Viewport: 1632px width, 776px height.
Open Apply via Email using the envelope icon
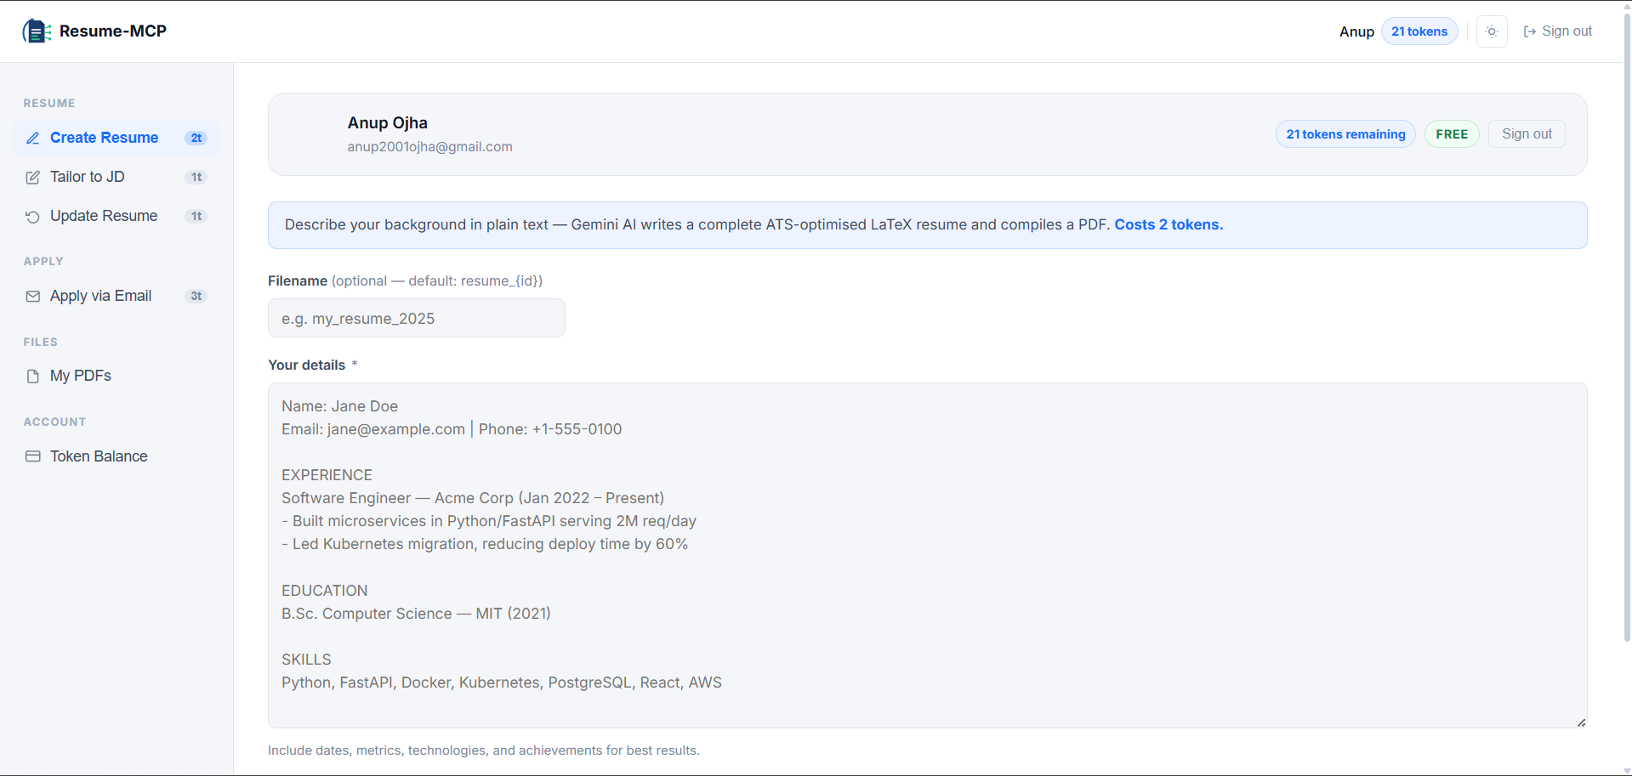click(x=32, y=296)
